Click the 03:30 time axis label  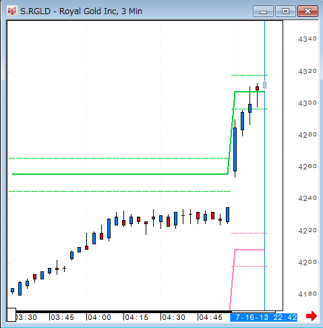26,317
